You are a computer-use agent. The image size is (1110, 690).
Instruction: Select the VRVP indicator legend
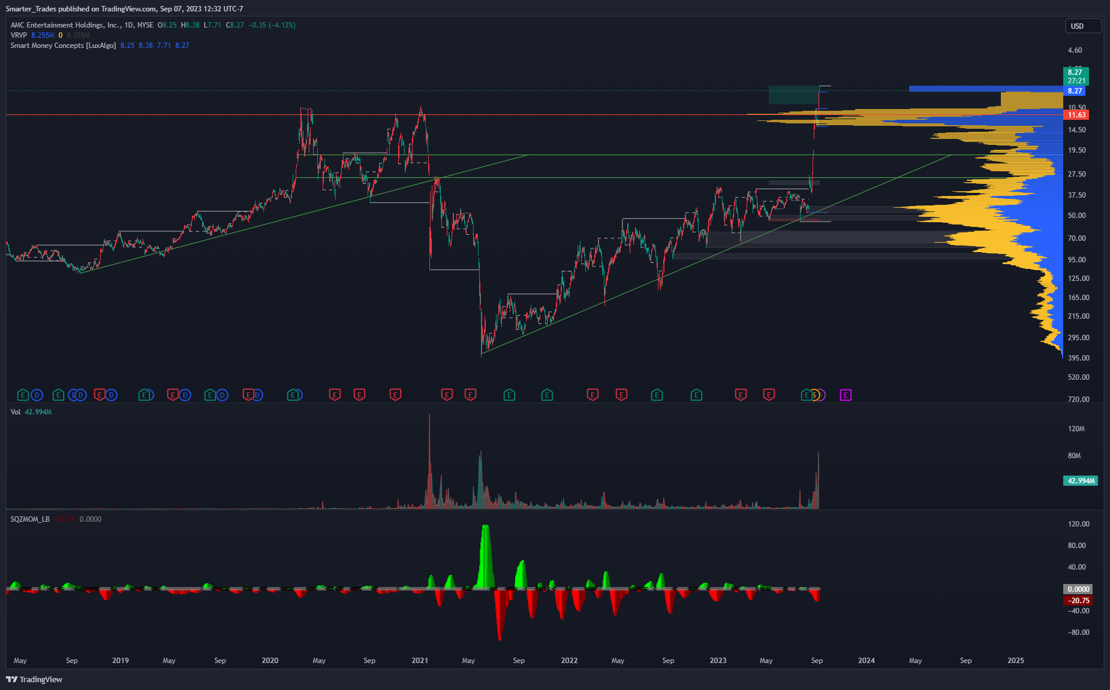pos(19,35)
